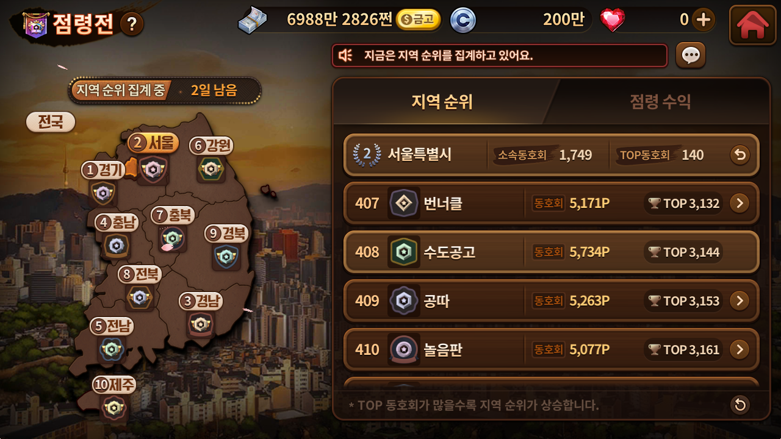Switch to the 점령 수익 tab

[660, 102]
